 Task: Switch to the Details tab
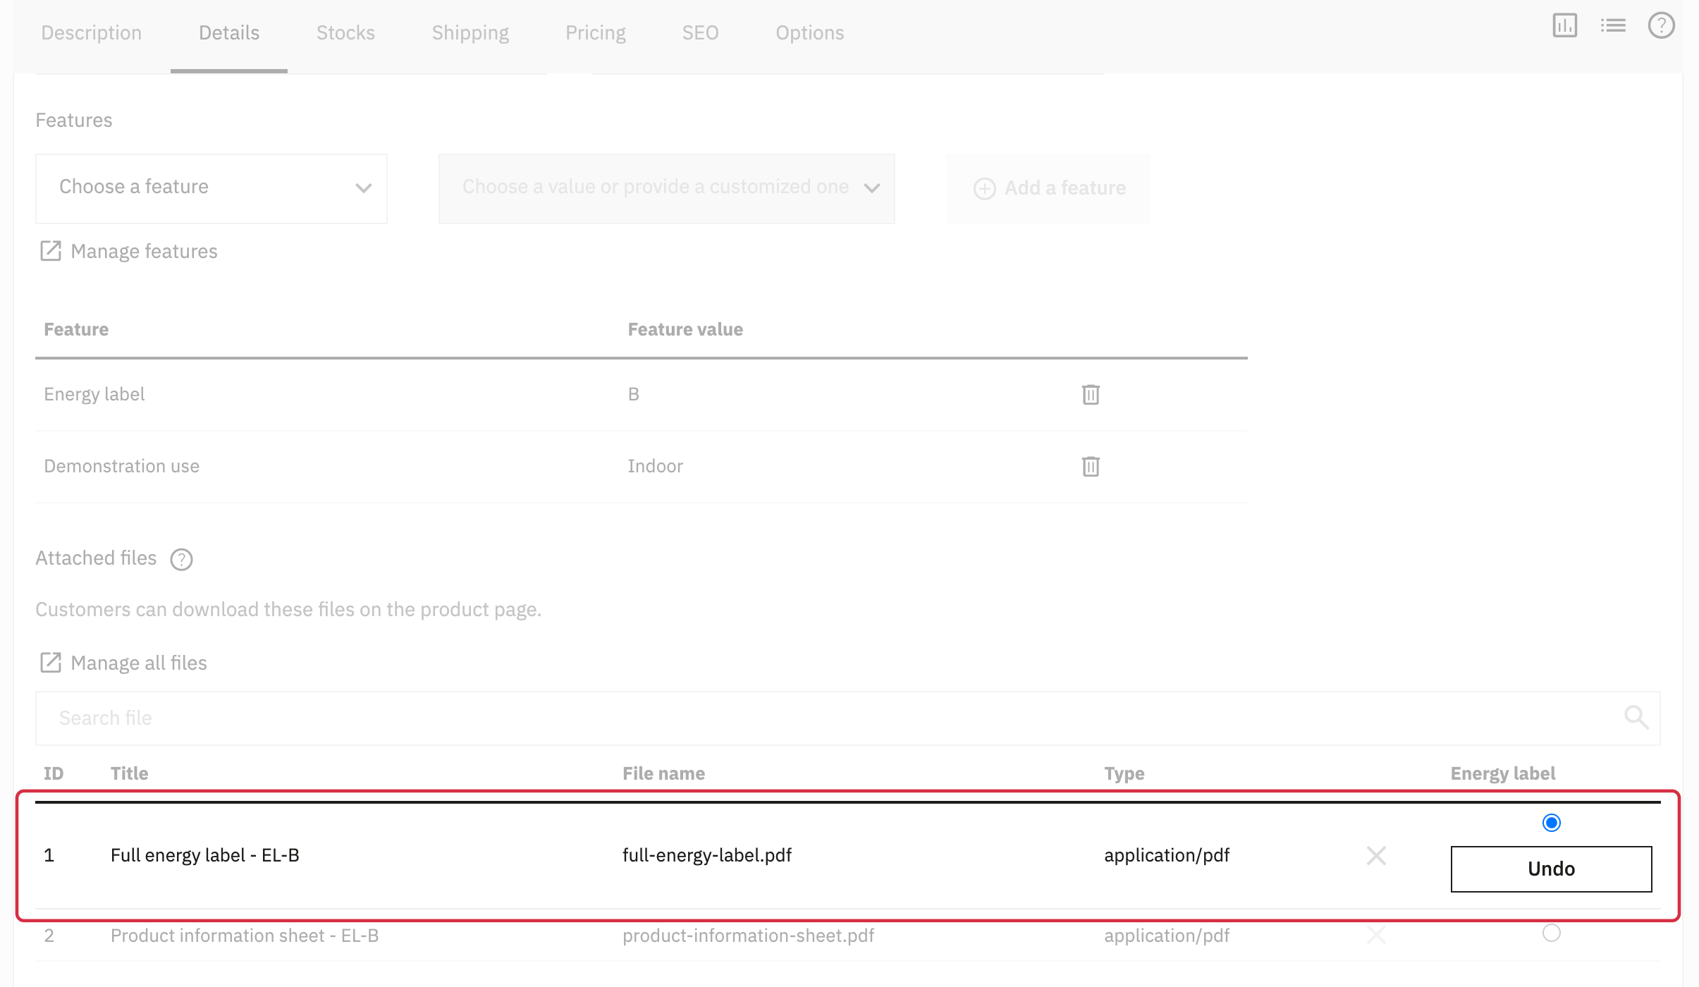point(229,33)
